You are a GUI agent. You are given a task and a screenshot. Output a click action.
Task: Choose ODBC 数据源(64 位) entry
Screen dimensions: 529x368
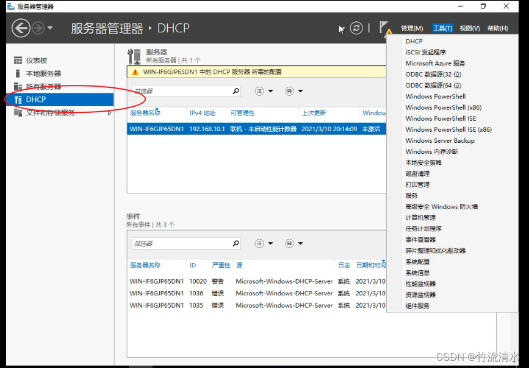[x=433, y=85]
